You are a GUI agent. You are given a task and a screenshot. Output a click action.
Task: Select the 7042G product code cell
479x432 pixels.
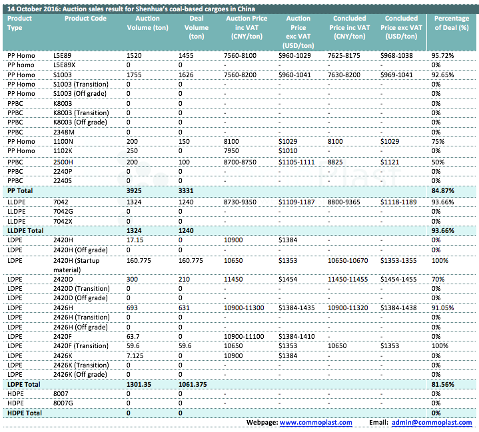point(63,210)
